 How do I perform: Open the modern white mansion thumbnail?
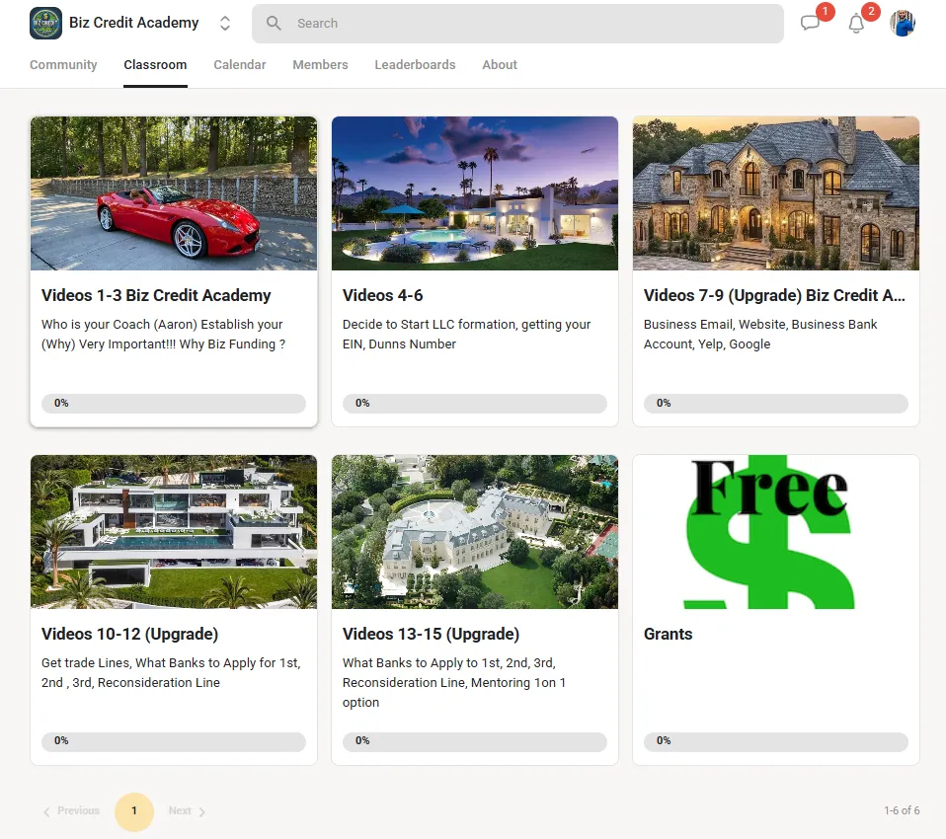(174, 531)
